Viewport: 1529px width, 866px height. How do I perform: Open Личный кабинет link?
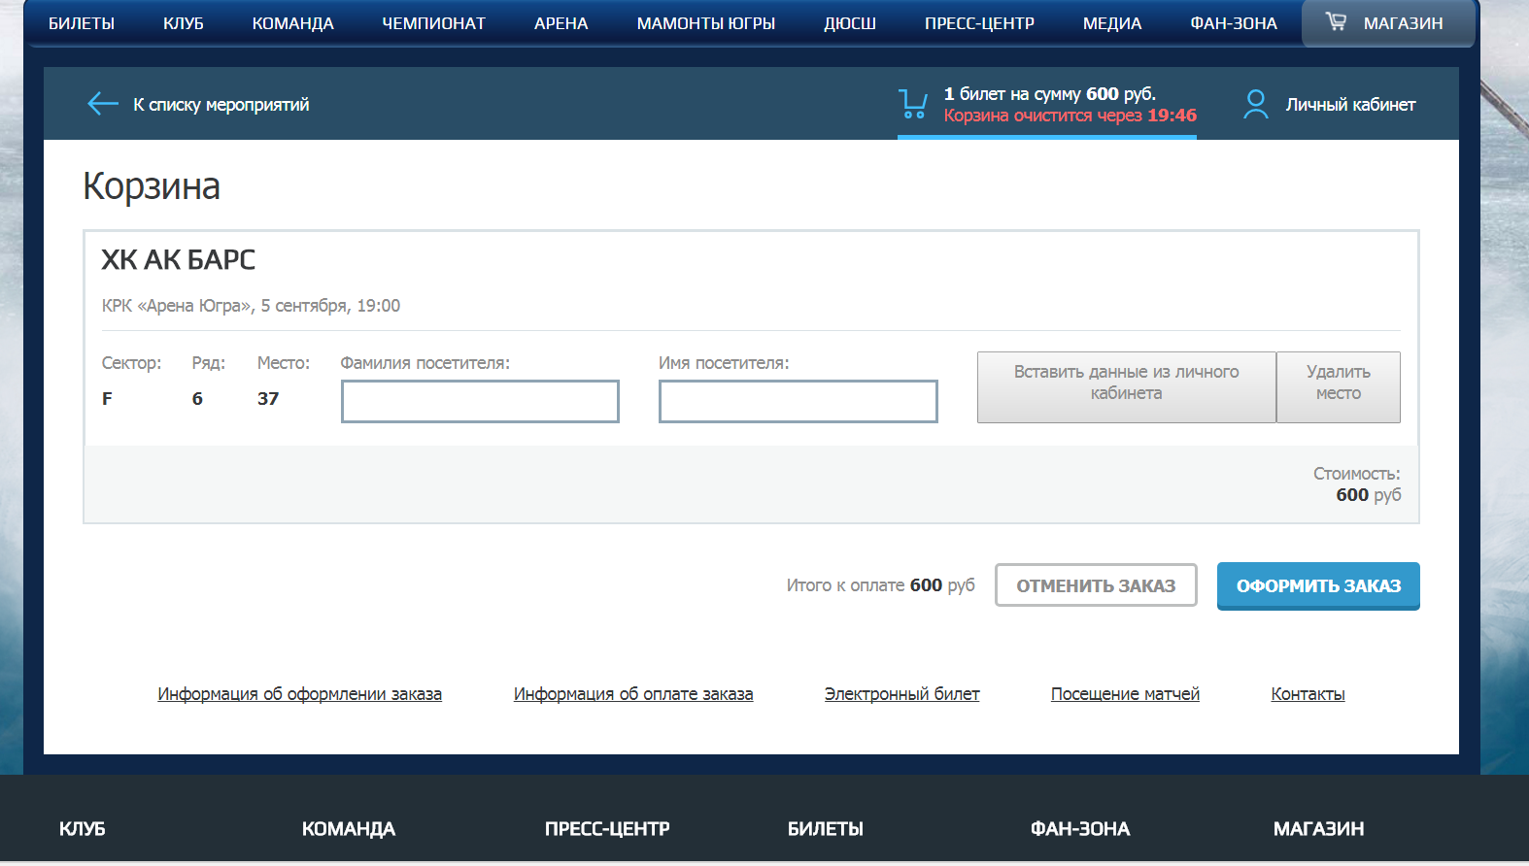click(1350, 105)
